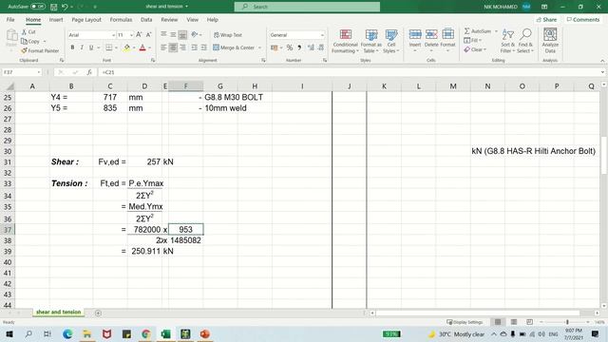Click the Cut command

point(28,31)
